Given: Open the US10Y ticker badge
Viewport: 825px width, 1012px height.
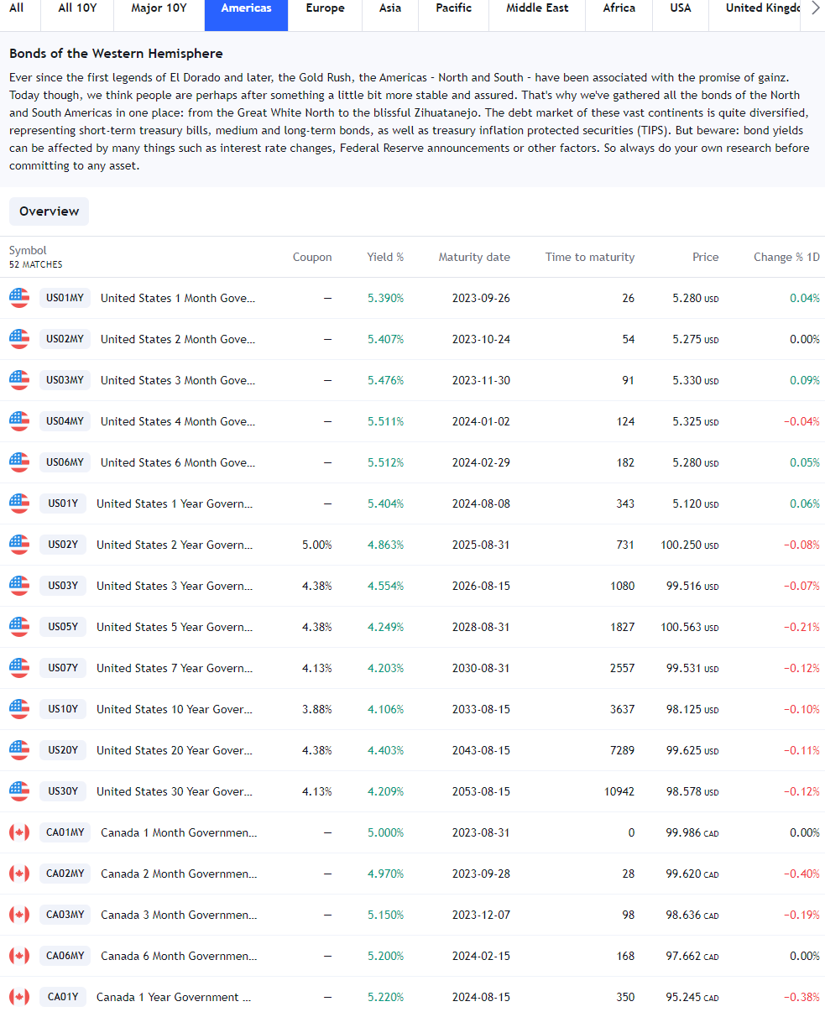Looking at the screenshot, I should click(x=63, y=709).
